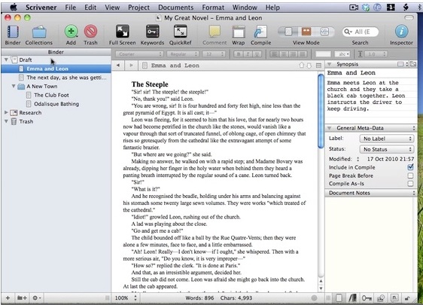This screenshot has height=305, width=423.
Task: Switch View Mode to outliner
Action: tap(324, 32)
